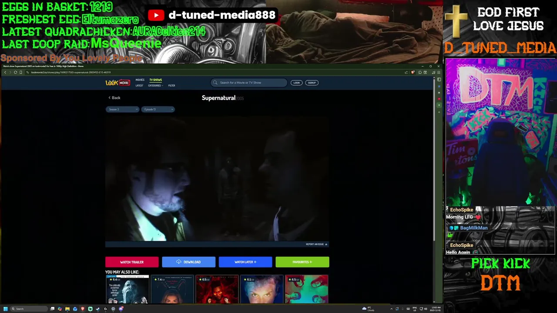
Task: Click the share icon in the address bar
Action: (x=406, y=72)
